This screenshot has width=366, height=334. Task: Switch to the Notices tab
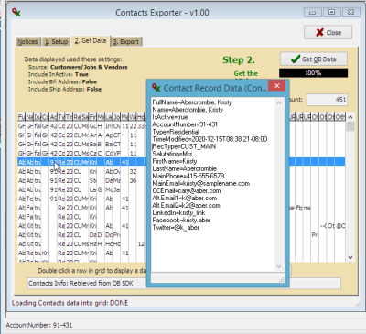click(27, 42)
